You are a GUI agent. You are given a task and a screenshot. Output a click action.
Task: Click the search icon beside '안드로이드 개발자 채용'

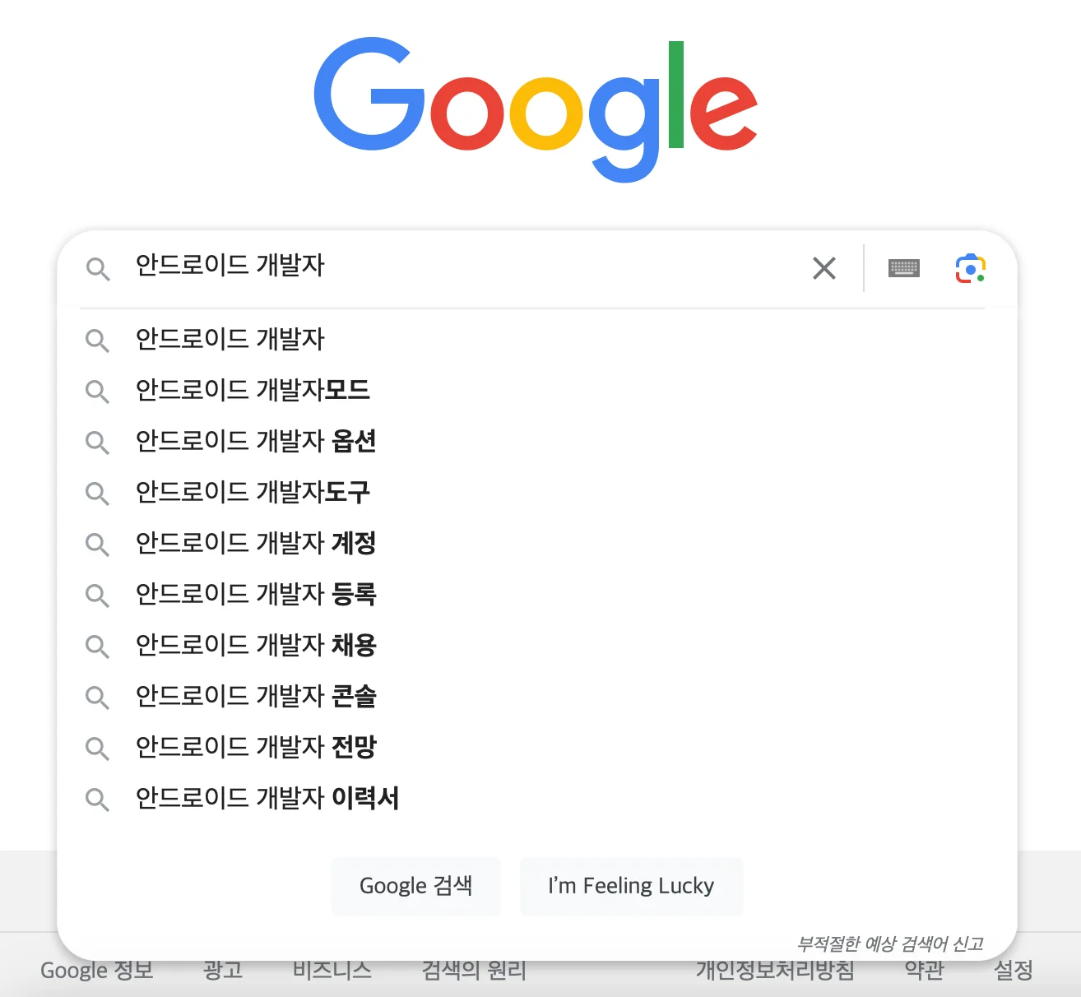97,646
